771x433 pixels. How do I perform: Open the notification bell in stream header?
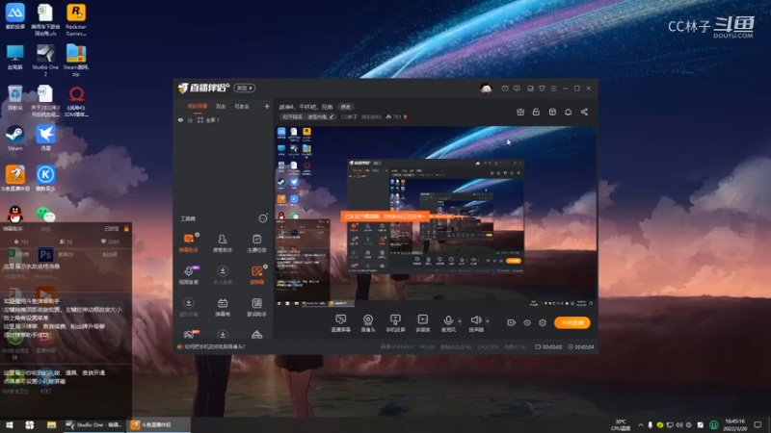click(568, 112)
